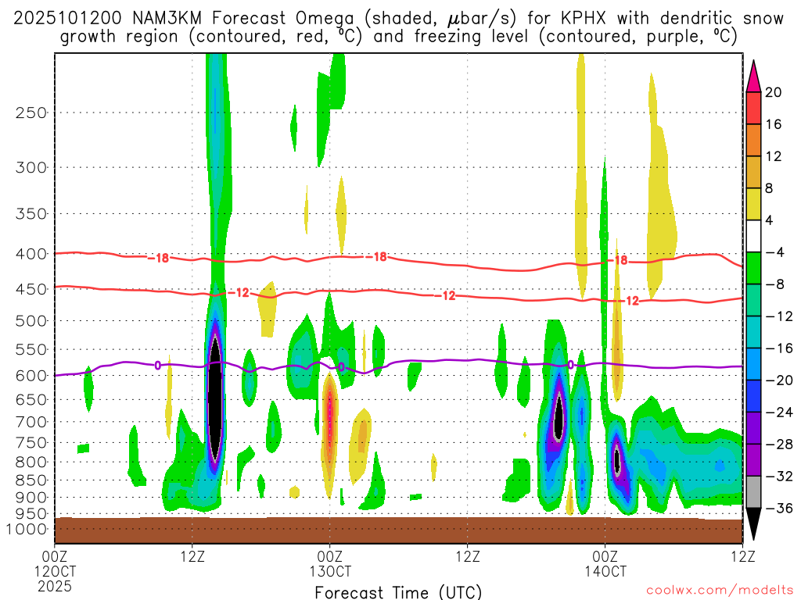Click the 00Z 14OCT time axis label
The image size is (801, 600).
[x=605, y=564]
